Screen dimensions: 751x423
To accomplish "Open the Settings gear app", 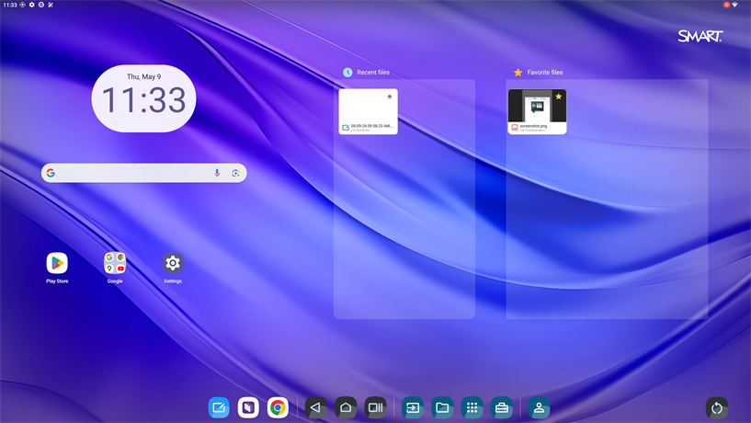I will click(173, 263).
